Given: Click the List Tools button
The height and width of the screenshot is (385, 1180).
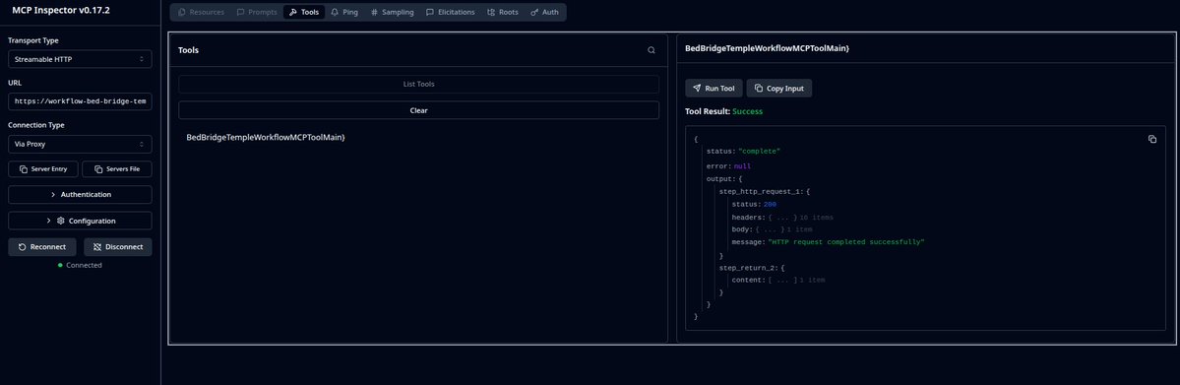Looking at the screenshot, I should click(x=418, y=85).
